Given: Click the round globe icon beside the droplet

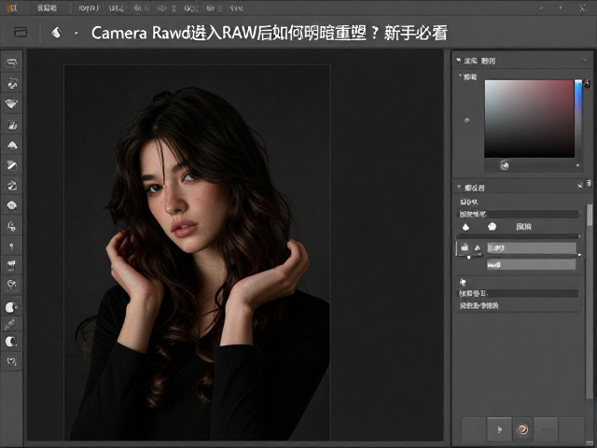Looking at the screenshot, I should 492,227.
